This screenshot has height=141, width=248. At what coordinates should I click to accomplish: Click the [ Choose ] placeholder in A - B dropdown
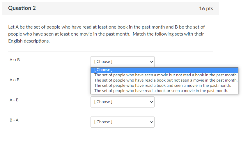point(103,102)
